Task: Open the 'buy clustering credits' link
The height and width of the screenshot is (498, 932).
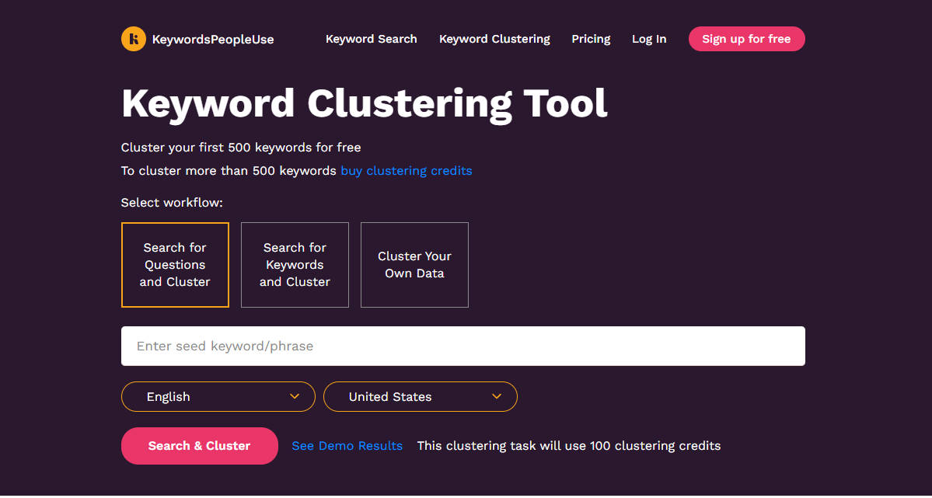Action: (x=406, y=170)
